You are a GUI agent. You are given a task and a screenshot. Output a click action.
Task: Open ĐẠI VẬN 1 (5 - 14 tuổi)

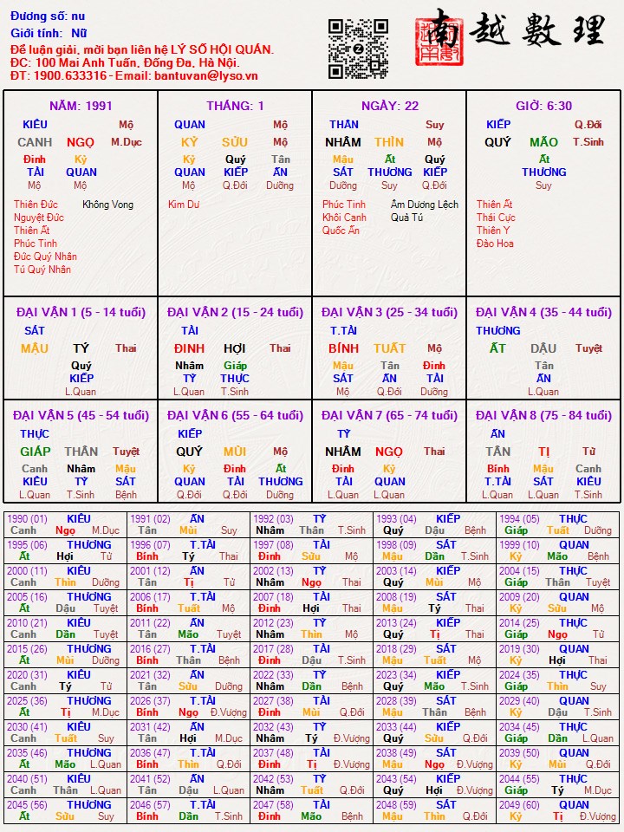(x=81, y=312)
